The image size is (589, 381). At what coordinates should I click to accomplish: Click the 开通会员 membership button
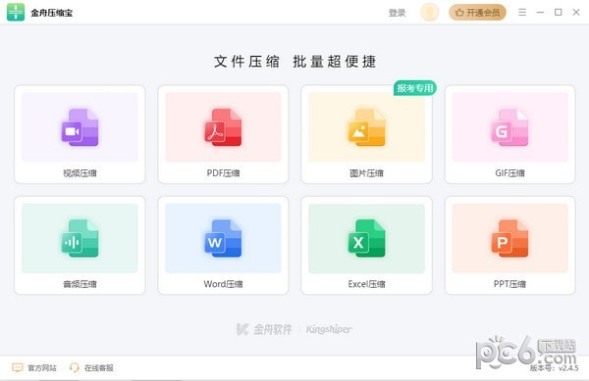coord(477,13)
